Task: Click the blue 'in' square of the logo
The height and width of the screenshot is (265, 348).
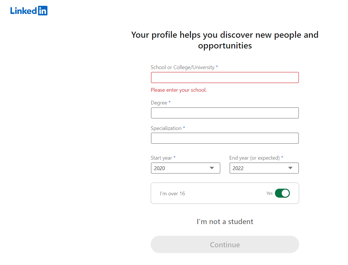Action: pyautogui.click(x=42, y=11)
